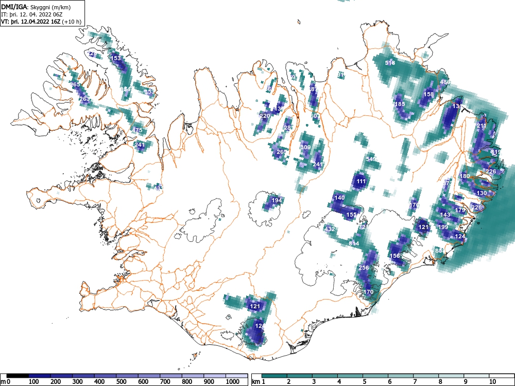Click the 143 visibility value in the east

pos(445,215)
